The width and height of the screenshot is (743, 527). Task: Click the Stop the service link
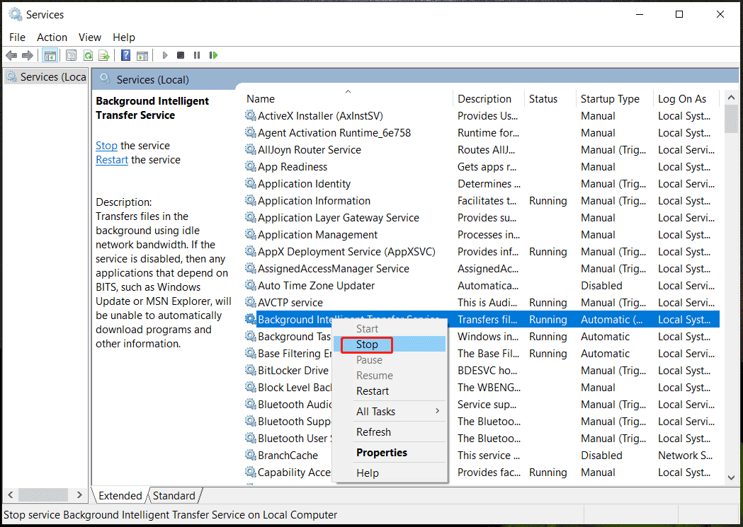click(106, 146)
